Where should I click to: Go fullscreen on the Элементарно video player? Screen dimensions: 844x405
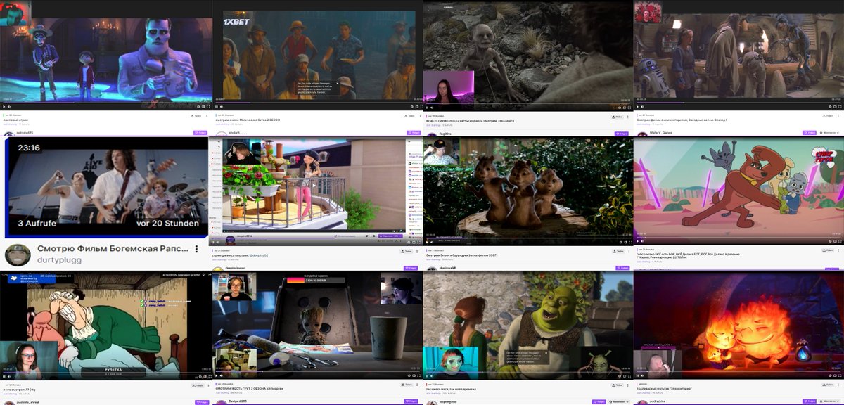point(840,376)
